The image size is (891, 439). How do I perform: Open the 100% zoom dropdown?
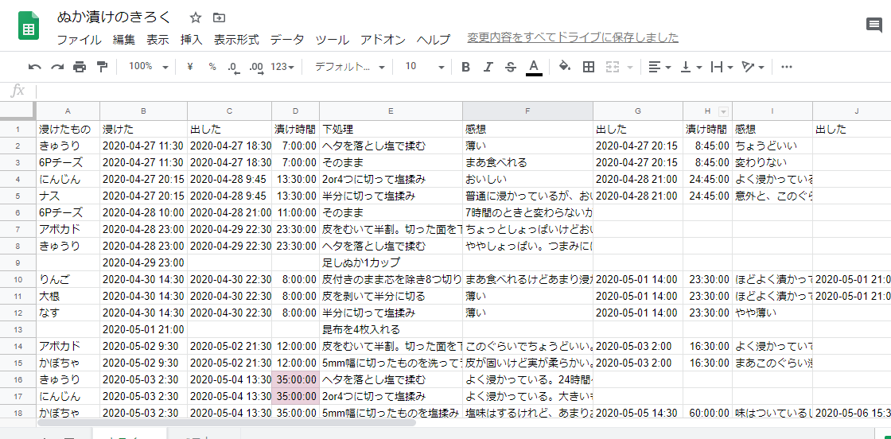(148, 67)
